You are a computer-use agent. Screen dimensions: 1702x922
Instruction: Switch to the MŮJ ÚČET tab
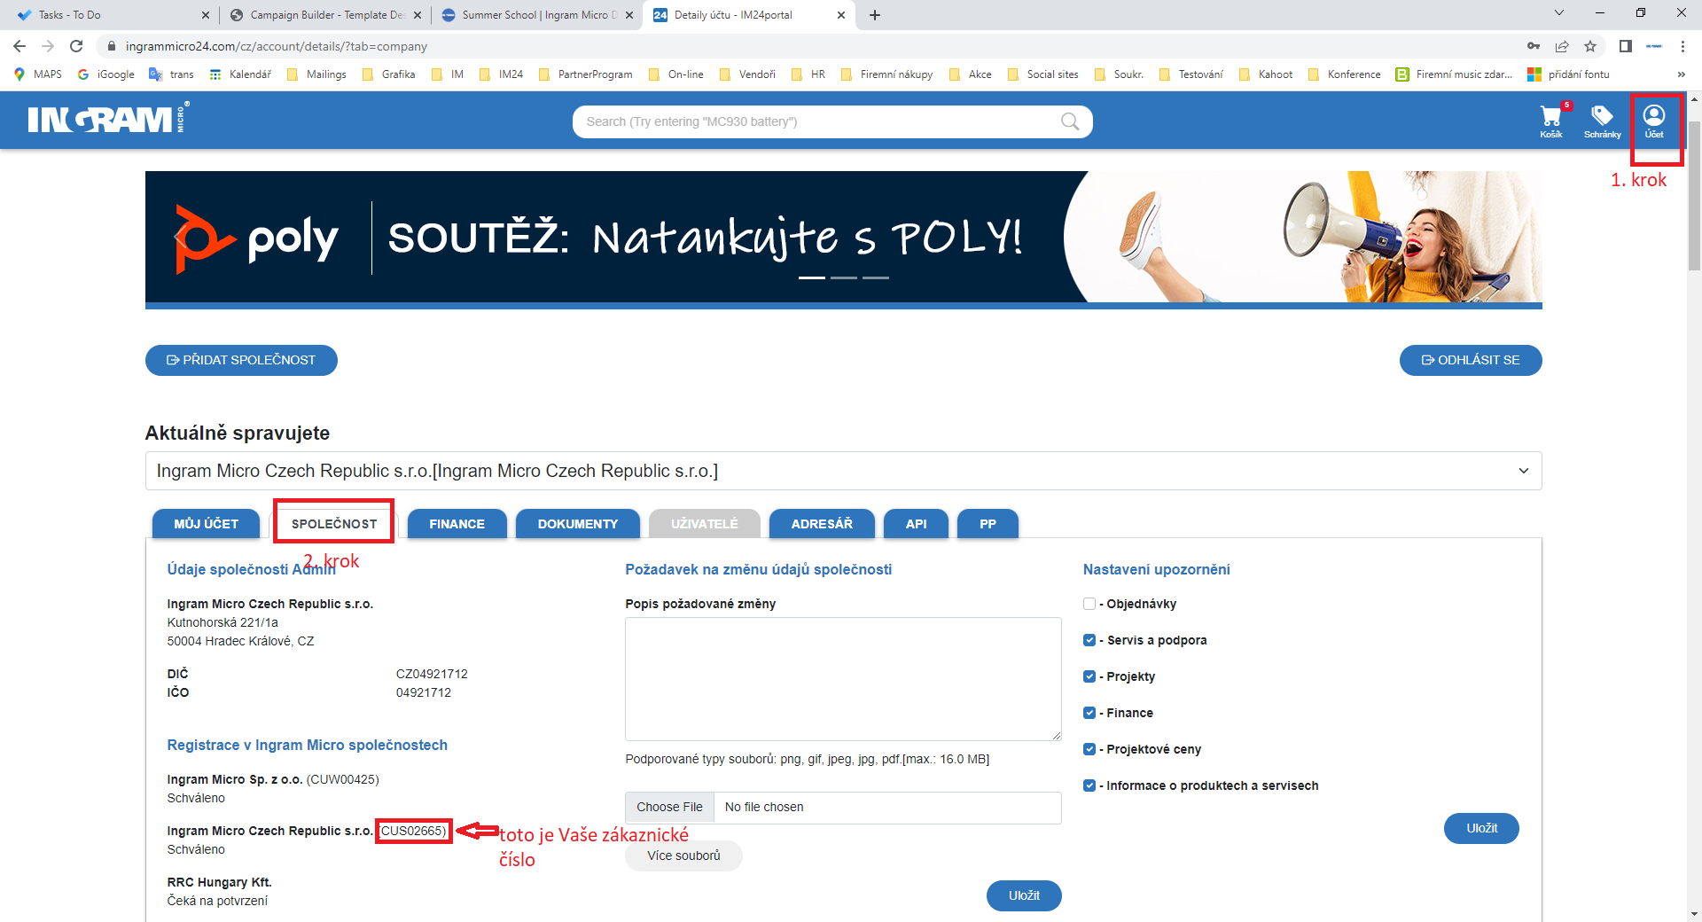(x=207, y=524)
